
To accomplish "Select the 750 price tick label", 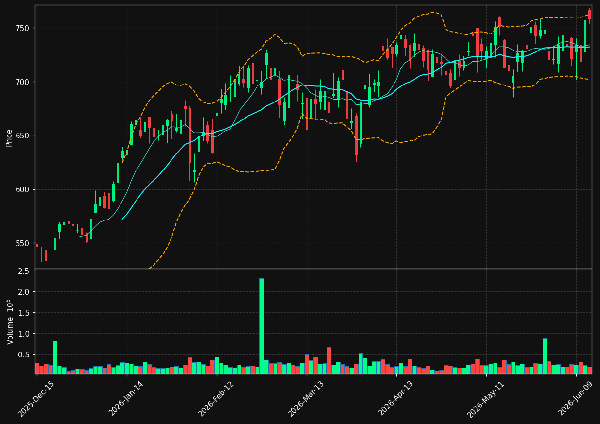I will tap(22, 28).
